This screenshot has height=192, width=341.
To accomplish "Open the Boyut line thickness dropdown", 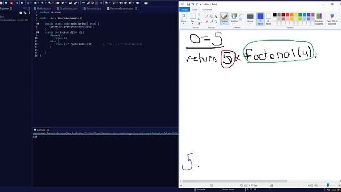I will 250,18.
